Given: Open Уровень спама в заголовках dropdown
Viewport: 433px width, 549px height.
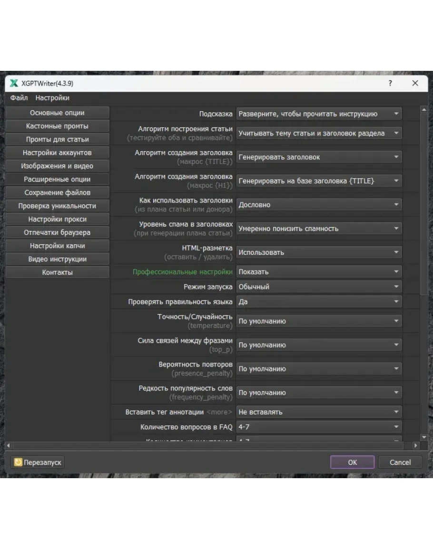Looking at the screenshot, I should (x=319, y=229).
